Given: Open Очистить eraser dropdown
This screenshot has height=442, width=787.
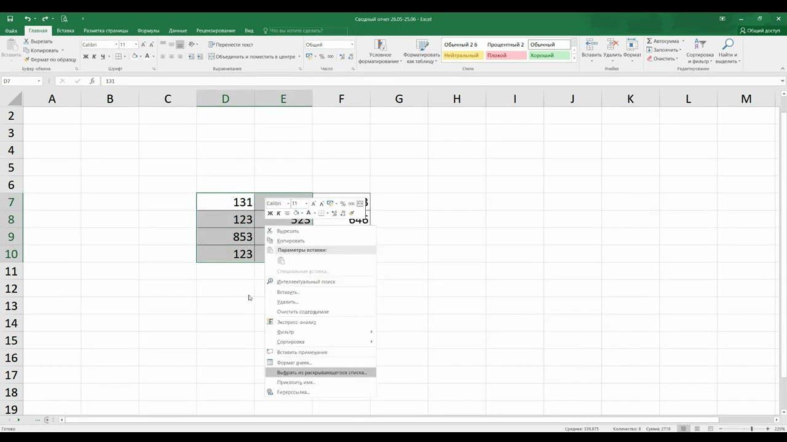Looking at the screenshot, I should click(664, 59).
